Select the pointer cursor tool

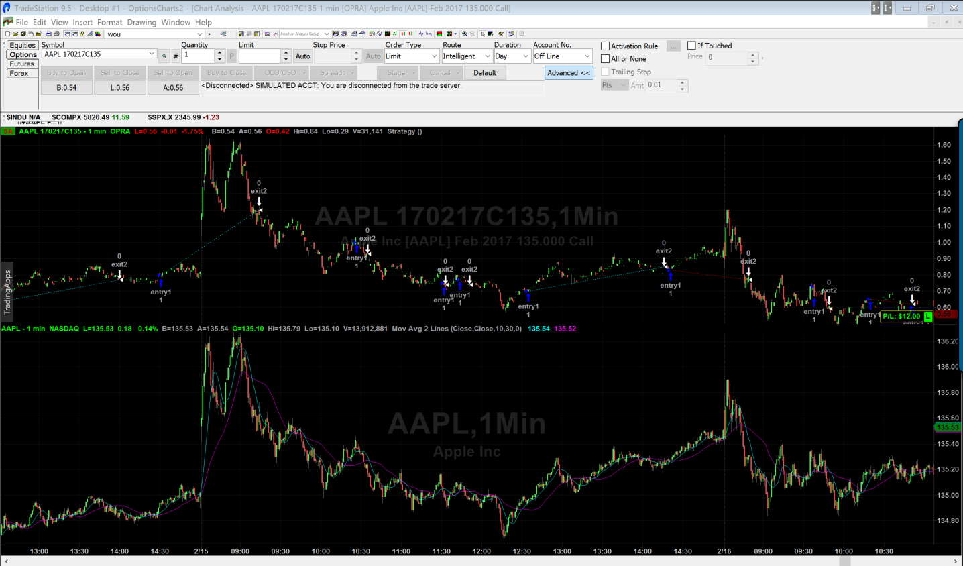tap(483, 34)
